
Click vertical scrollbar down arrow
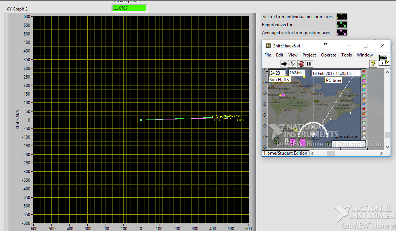point(388,147)
